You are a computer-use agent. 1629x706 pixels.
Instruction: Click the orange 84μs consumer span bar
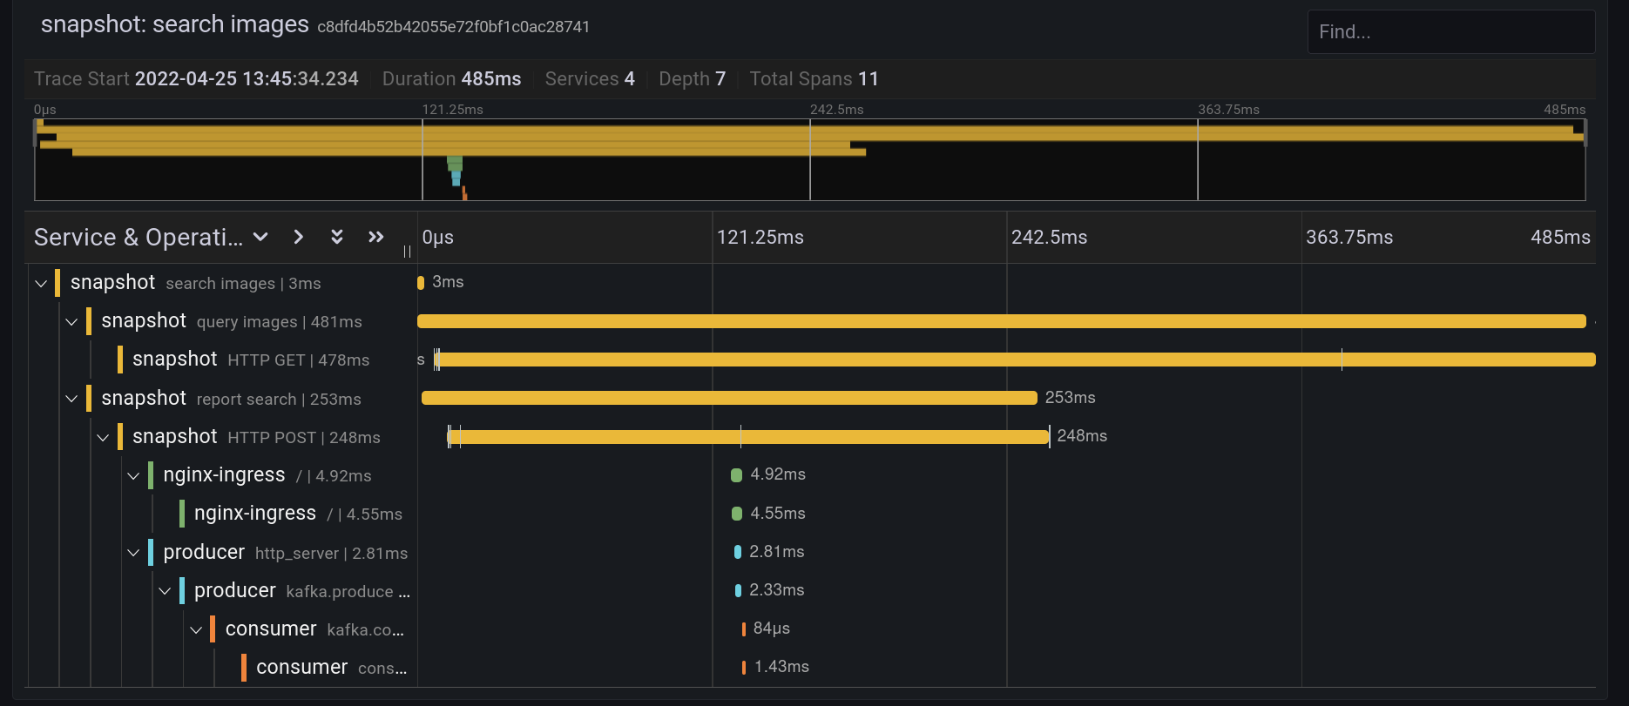point(743,629)
